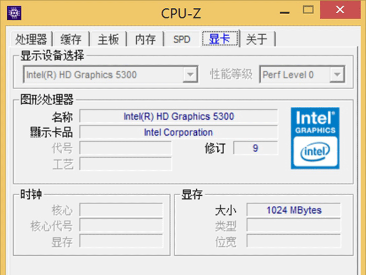The height and width of the screenshot is (275, 366).
Task: Select the 显卡 tab
Action: (220, 38)
